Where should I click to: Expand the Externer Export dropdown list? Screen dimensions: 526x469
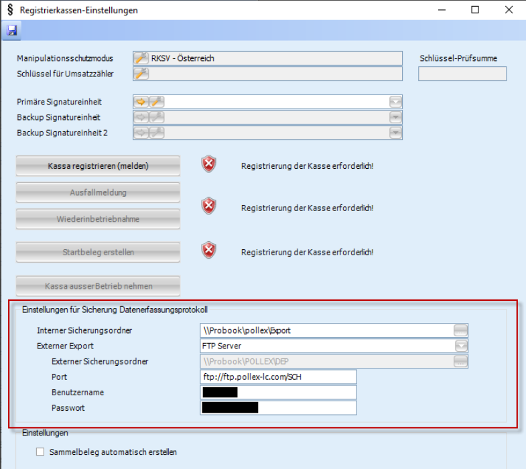click(460, 346)
